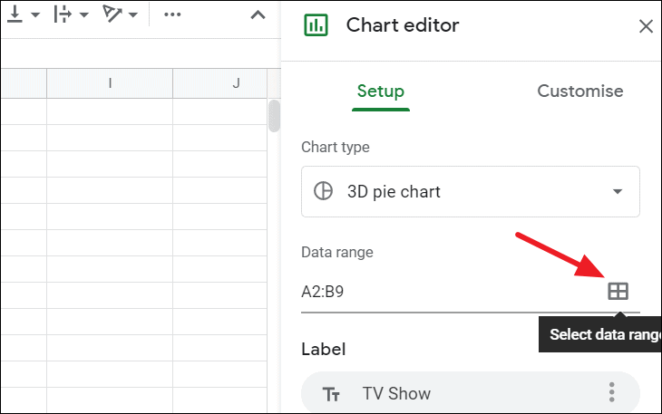Image resolution: width=662 pixels, height=414 pixels.
Task: Close the Chart editor panel
Action: (x=646, y=26)
